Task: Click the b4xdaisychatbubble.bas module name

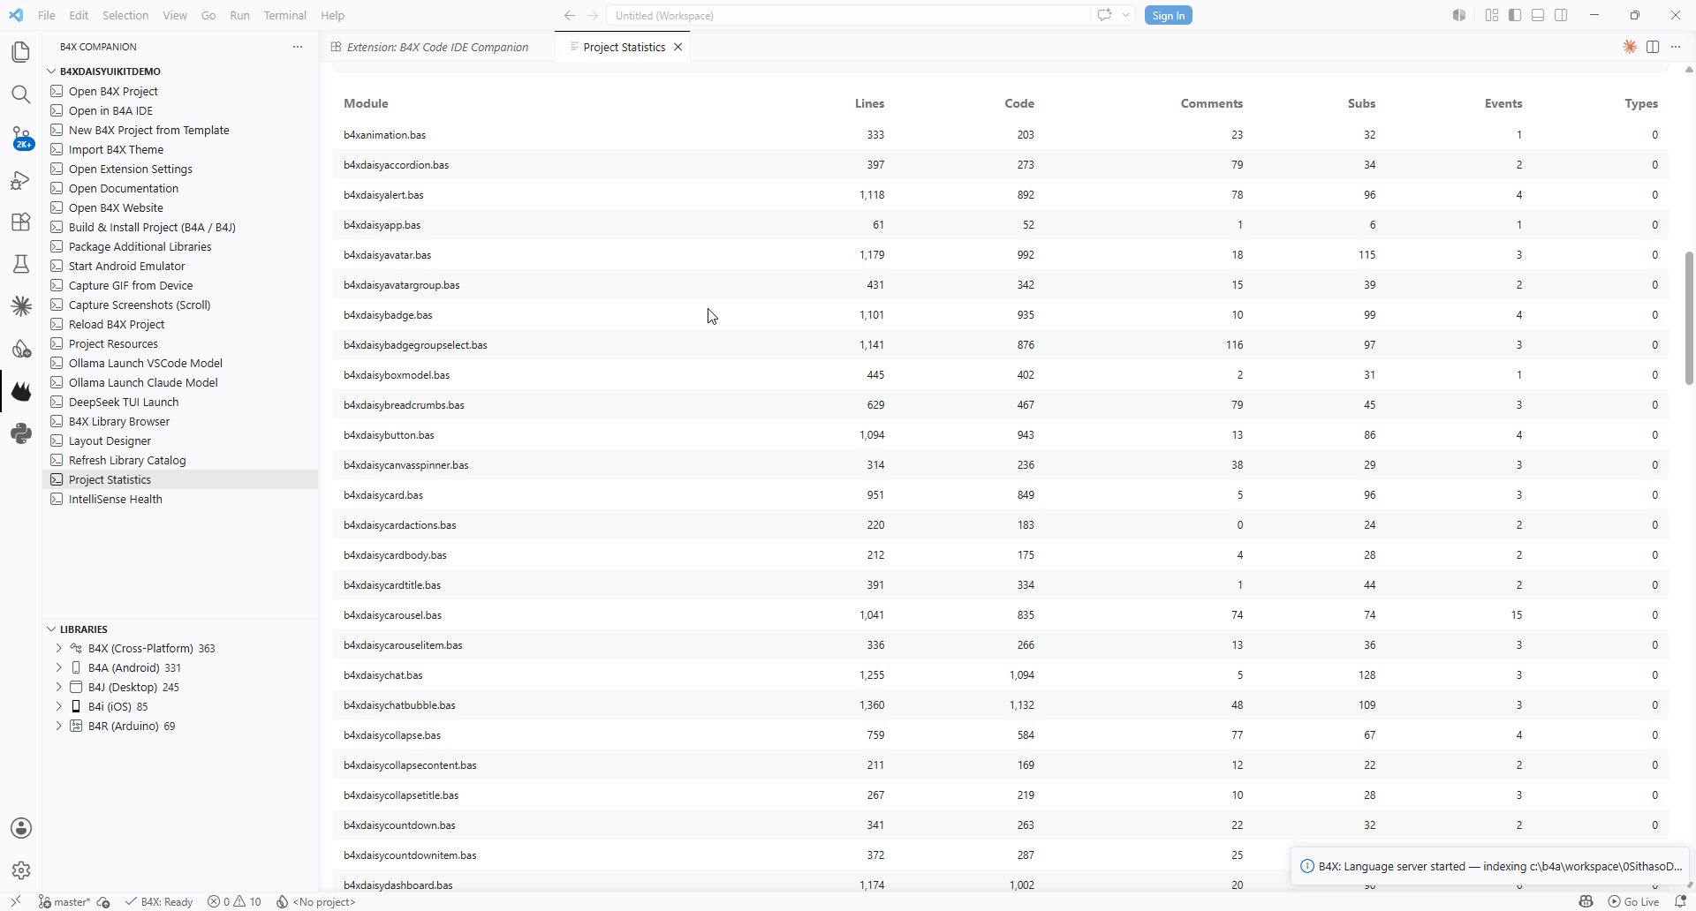Action: tap(399, 704)
